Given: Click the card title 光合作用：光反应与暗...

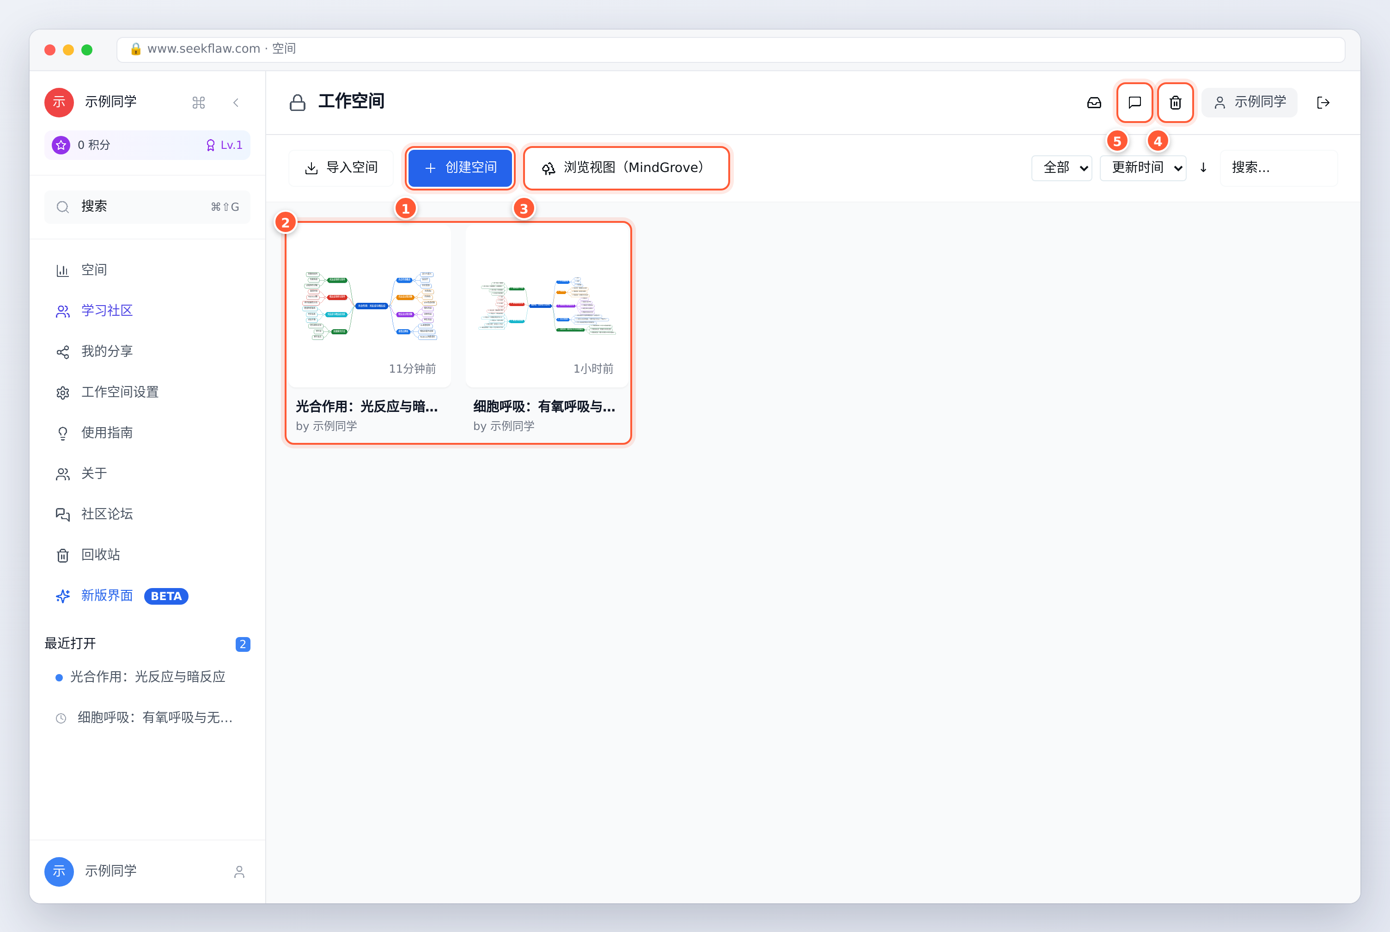Looking at the screenshot, I should pyautogui.click(x=366, y=406).
